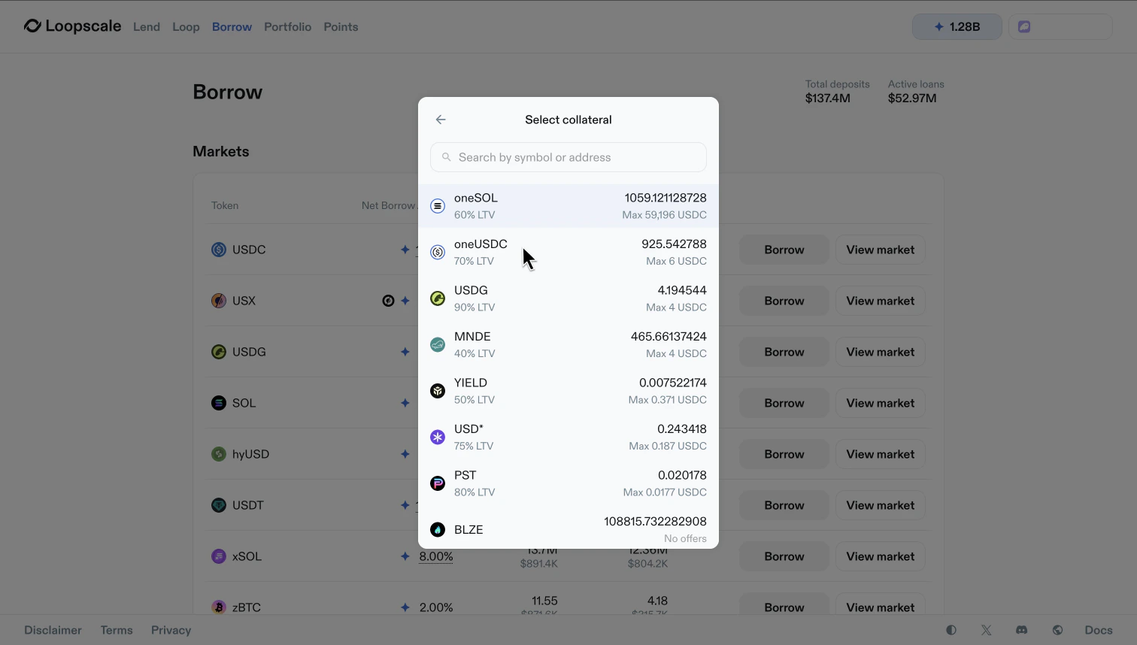Click the wallet icon in the top bar
Screen dimensions: 1137x645
coord(1024,26)
